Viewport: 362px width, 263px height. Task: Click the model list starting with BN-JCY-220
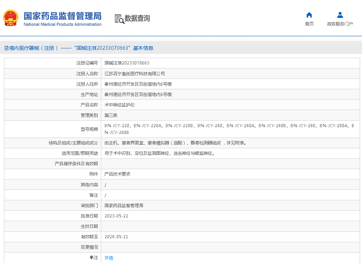(229, 126)
